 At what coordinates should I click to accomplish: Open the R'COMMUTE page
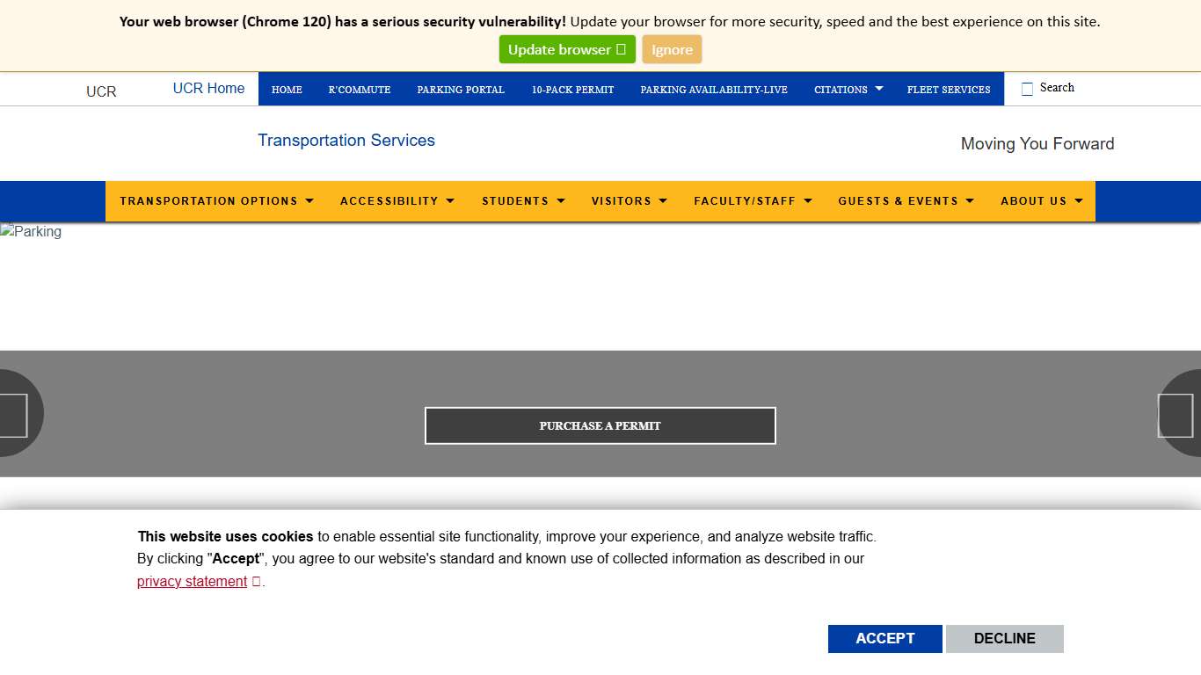point(359,89)
